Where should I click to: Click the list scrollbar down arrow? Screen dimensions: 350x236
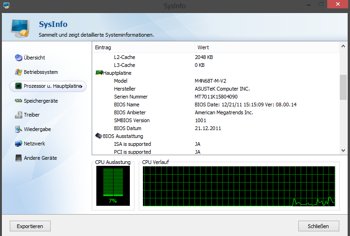pos(343,151)
